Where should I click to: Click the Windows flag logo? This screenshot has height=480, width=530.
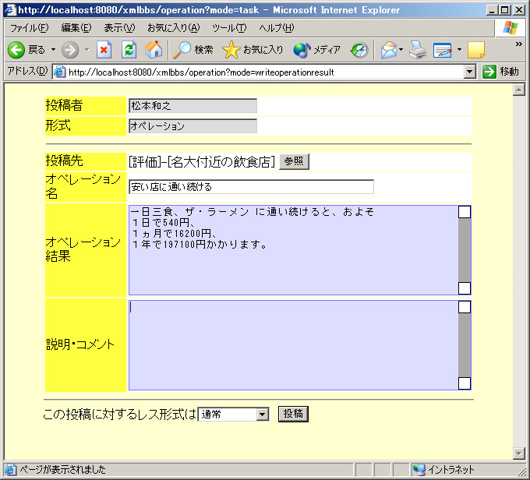click(x=510, y=28)
